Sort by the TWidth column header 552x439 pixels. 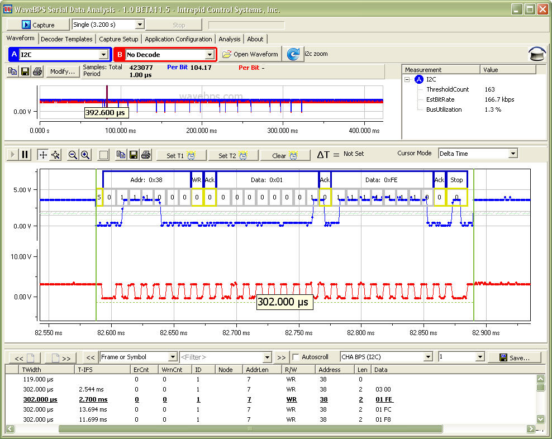47,370
